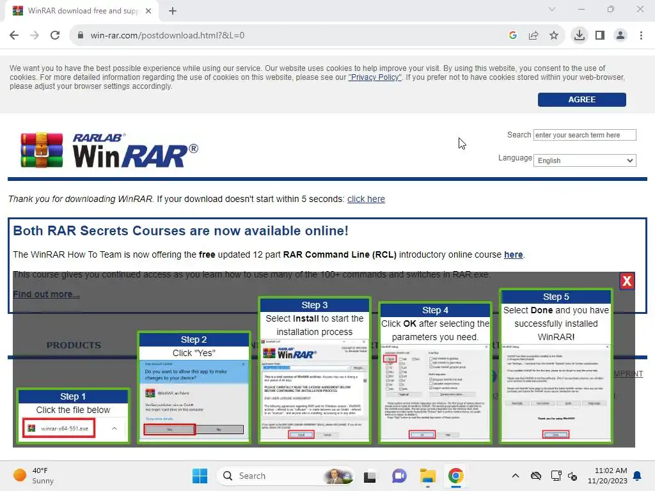This screenshot has width=655, height=491.
Task: Open the tab search chevron
Action: coord(552,9)
